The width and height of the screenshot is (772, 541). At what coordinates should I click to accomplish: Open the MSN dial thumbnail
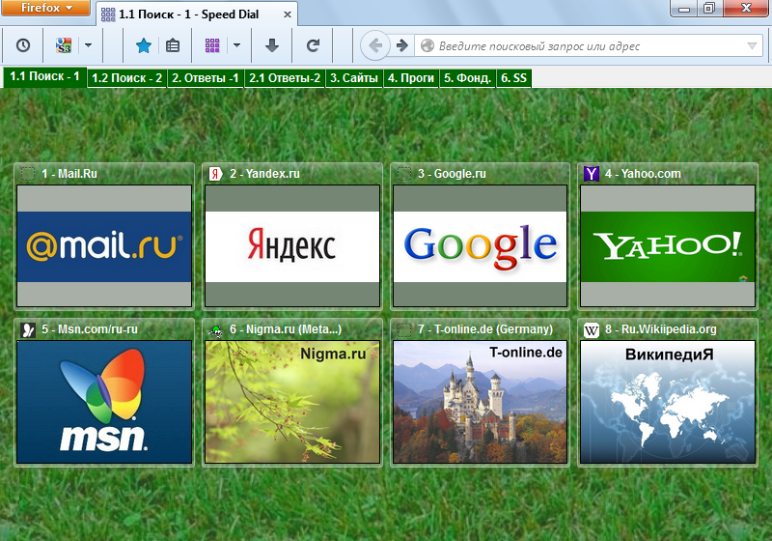[104, 402]
